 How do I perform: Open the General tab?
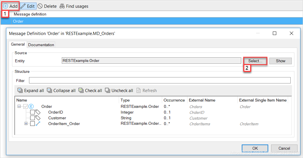point(18,44)
